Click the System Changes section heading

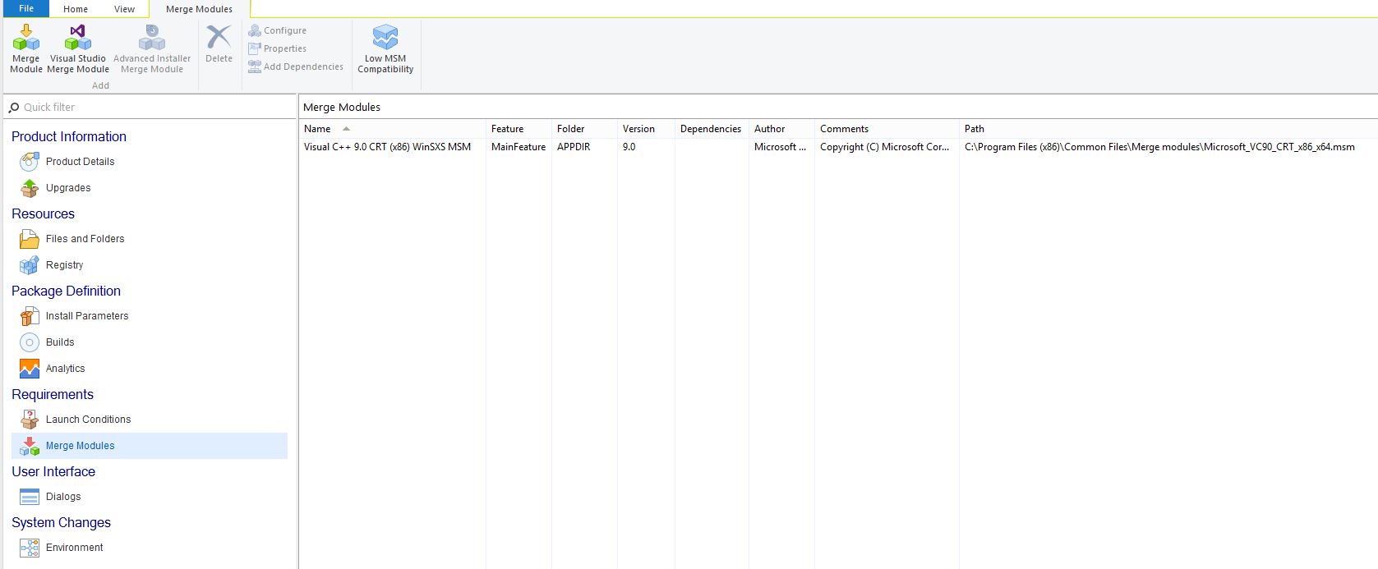point(61,522)
